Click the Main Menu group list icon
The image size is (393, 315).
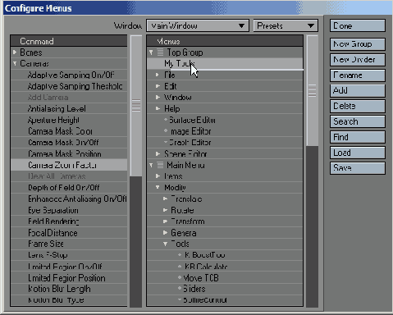(x=160, y=165)
